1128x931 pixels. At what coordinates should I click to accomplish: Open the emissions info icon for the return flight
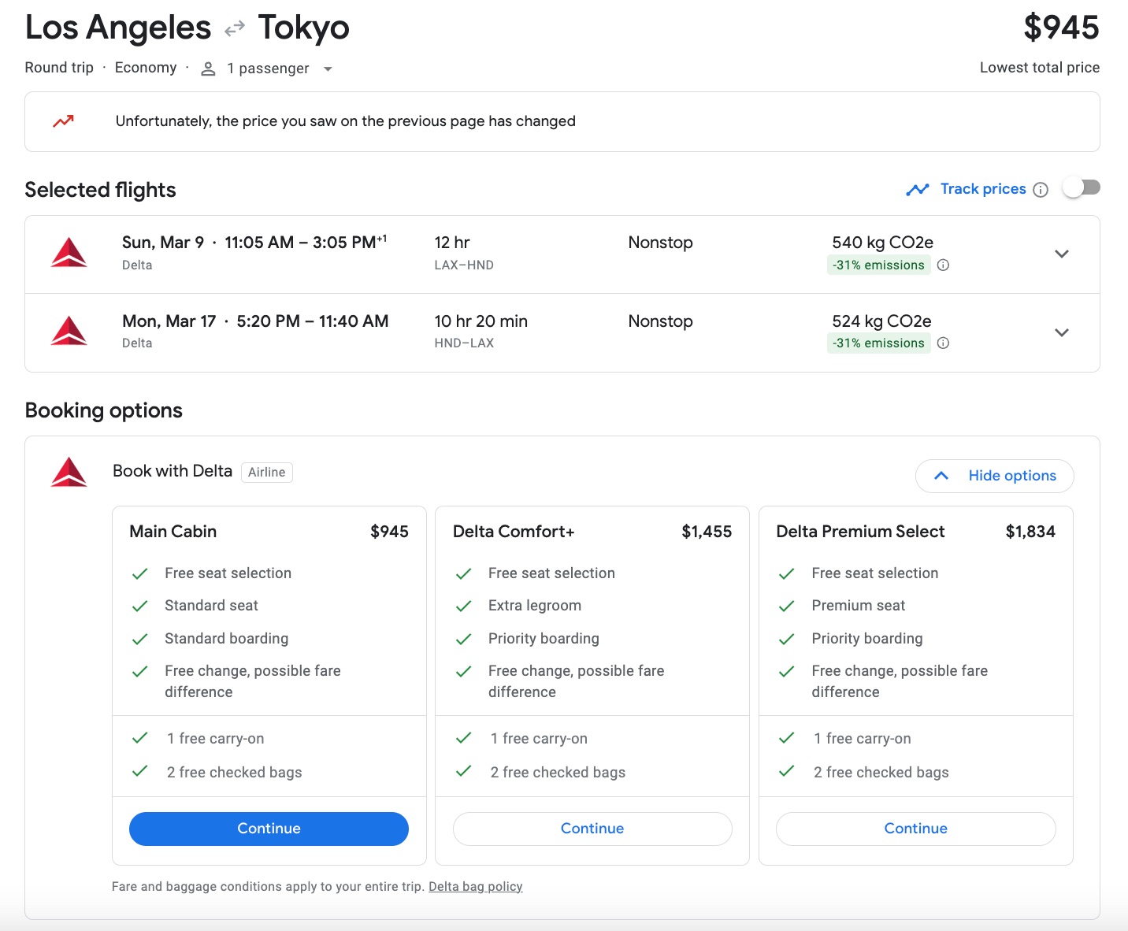tap(943, 343)
